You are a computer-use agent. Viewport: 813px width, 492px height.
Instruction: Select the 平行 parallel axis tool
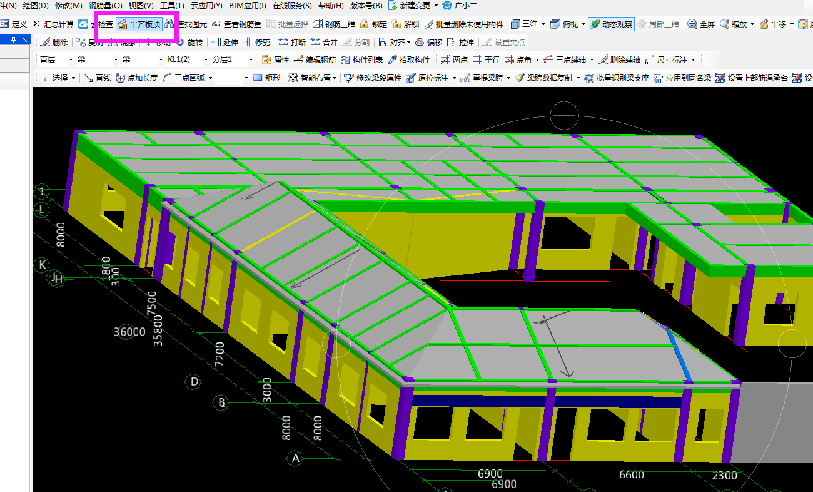(x=486, y=60)
